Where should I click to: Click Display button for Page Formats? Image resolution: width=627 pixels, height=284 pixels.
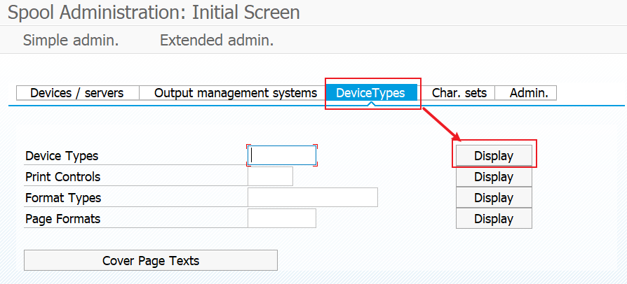[x=494, y=218]
